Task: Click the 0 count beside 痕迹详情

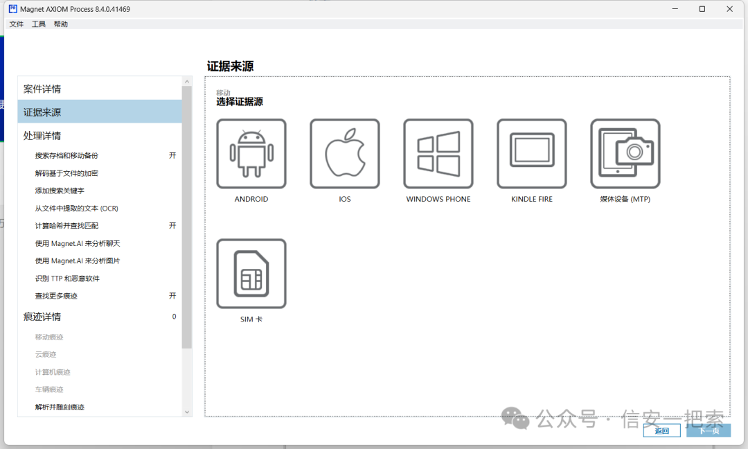Action: click(x=174, y=317)
